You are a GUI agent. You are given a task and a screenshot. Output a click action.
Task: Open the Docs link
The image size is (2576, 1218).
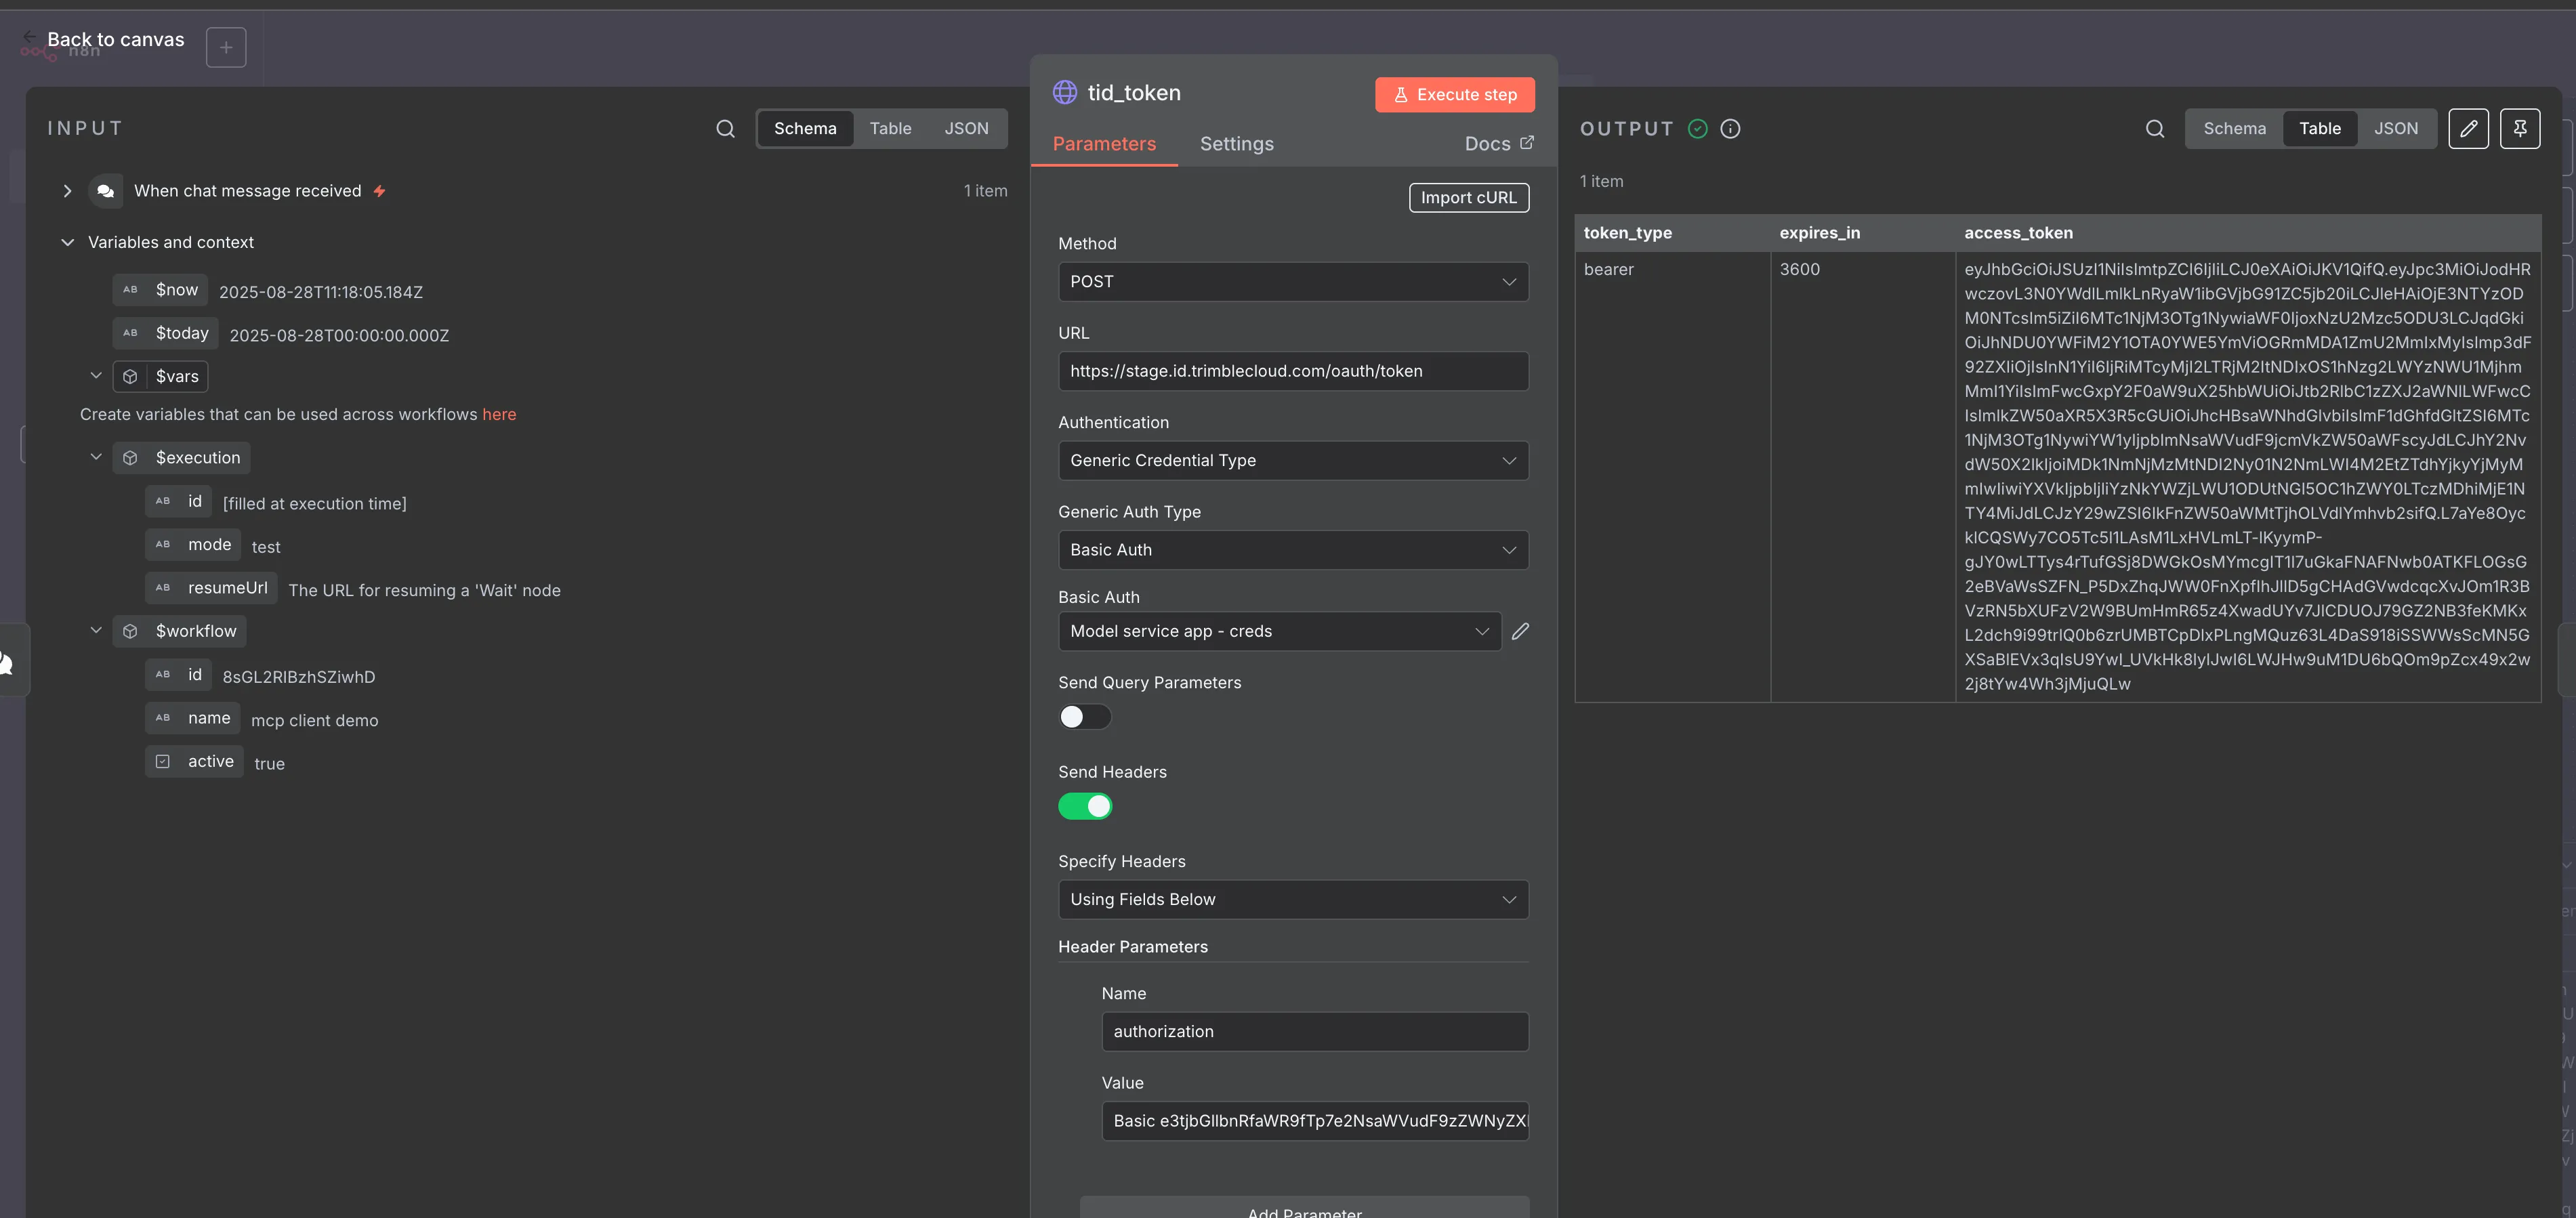coord(1498,144)
